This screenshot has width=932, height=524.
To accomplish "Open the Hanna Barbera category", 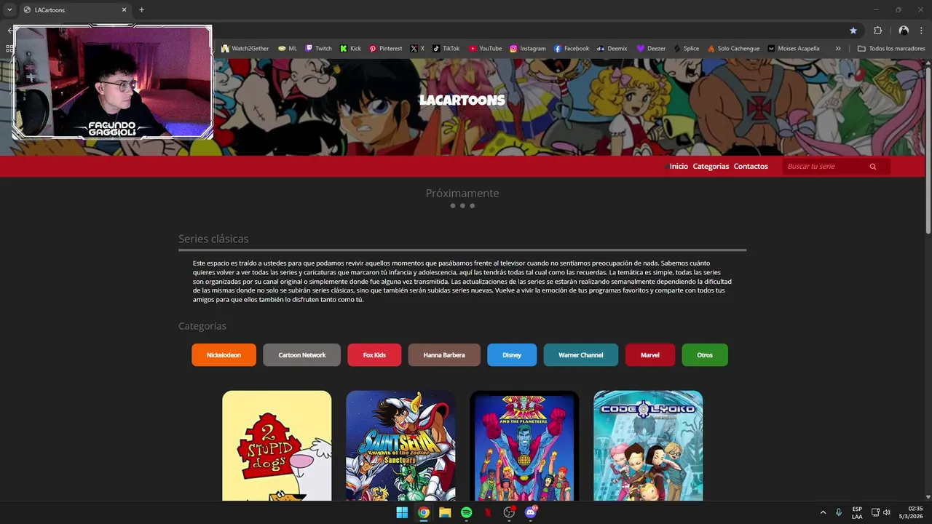I will [x=444, y=355].
